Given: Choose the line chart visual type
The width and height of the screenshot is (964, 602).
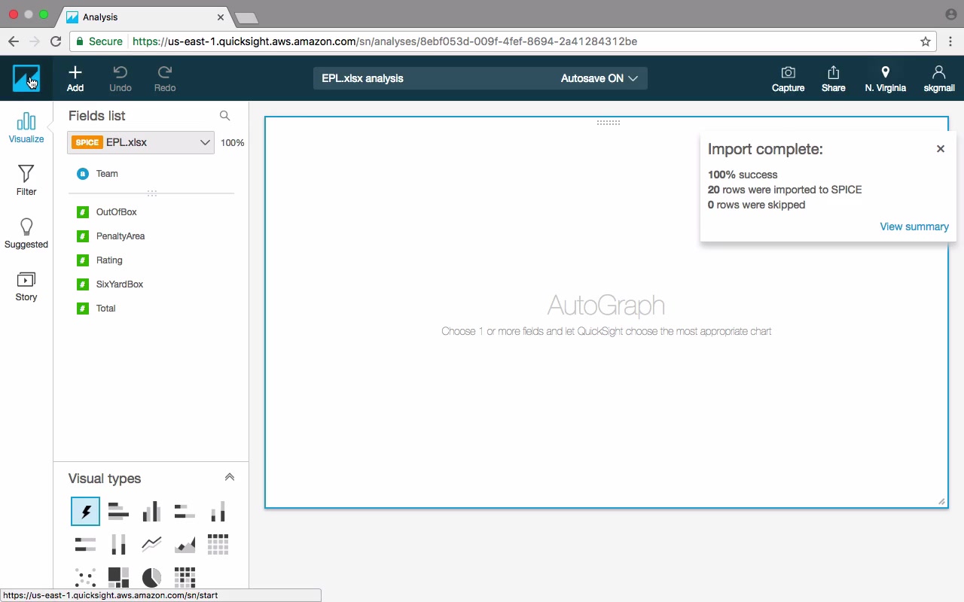Looking at the screenshot, I should coord(151,544).
